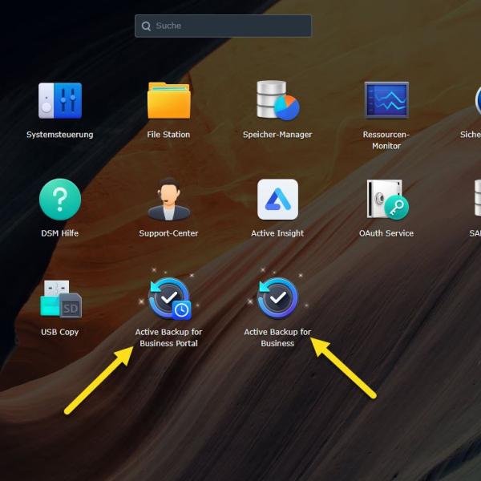The image size is (481, 481).
Task: Open the Active Insight app icon
Action: point(277,200)
